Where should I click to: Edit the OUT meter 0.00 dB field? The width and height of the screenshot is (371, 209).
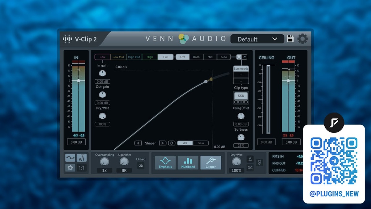coord(291,142)
